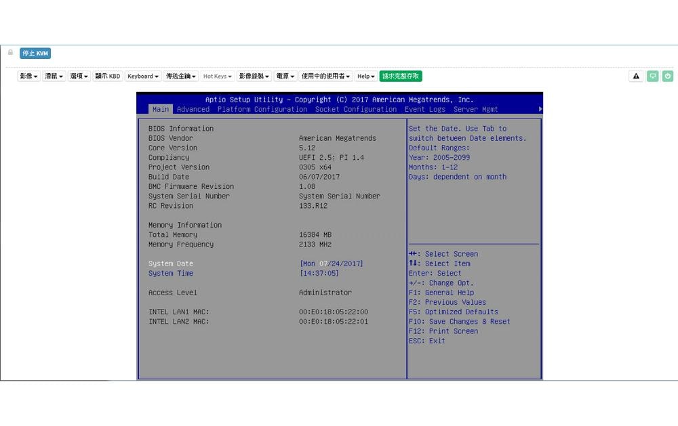Open the 滑鼠 dropdown menu
The width and height of the screenshot is (678, 426).
(x=54, y=76)
